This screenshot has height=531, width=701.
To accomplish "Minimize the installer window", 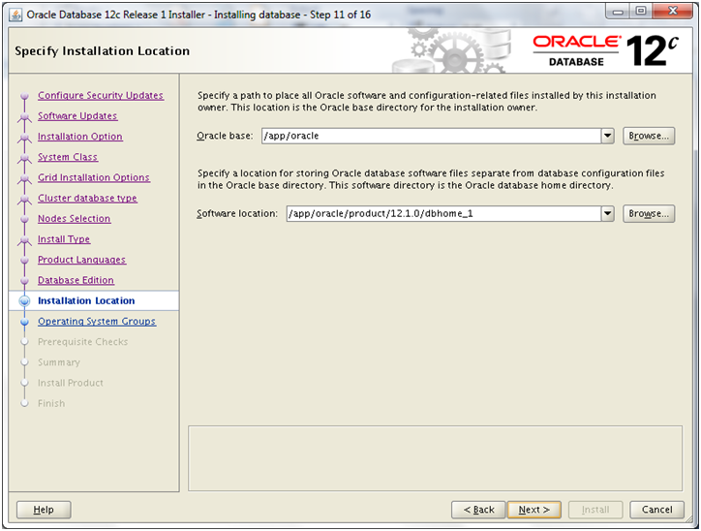I will (619, 12).
